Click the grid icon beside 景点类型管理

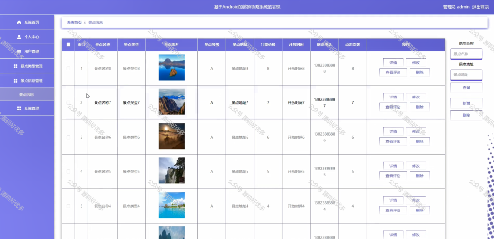coord(15,66)
